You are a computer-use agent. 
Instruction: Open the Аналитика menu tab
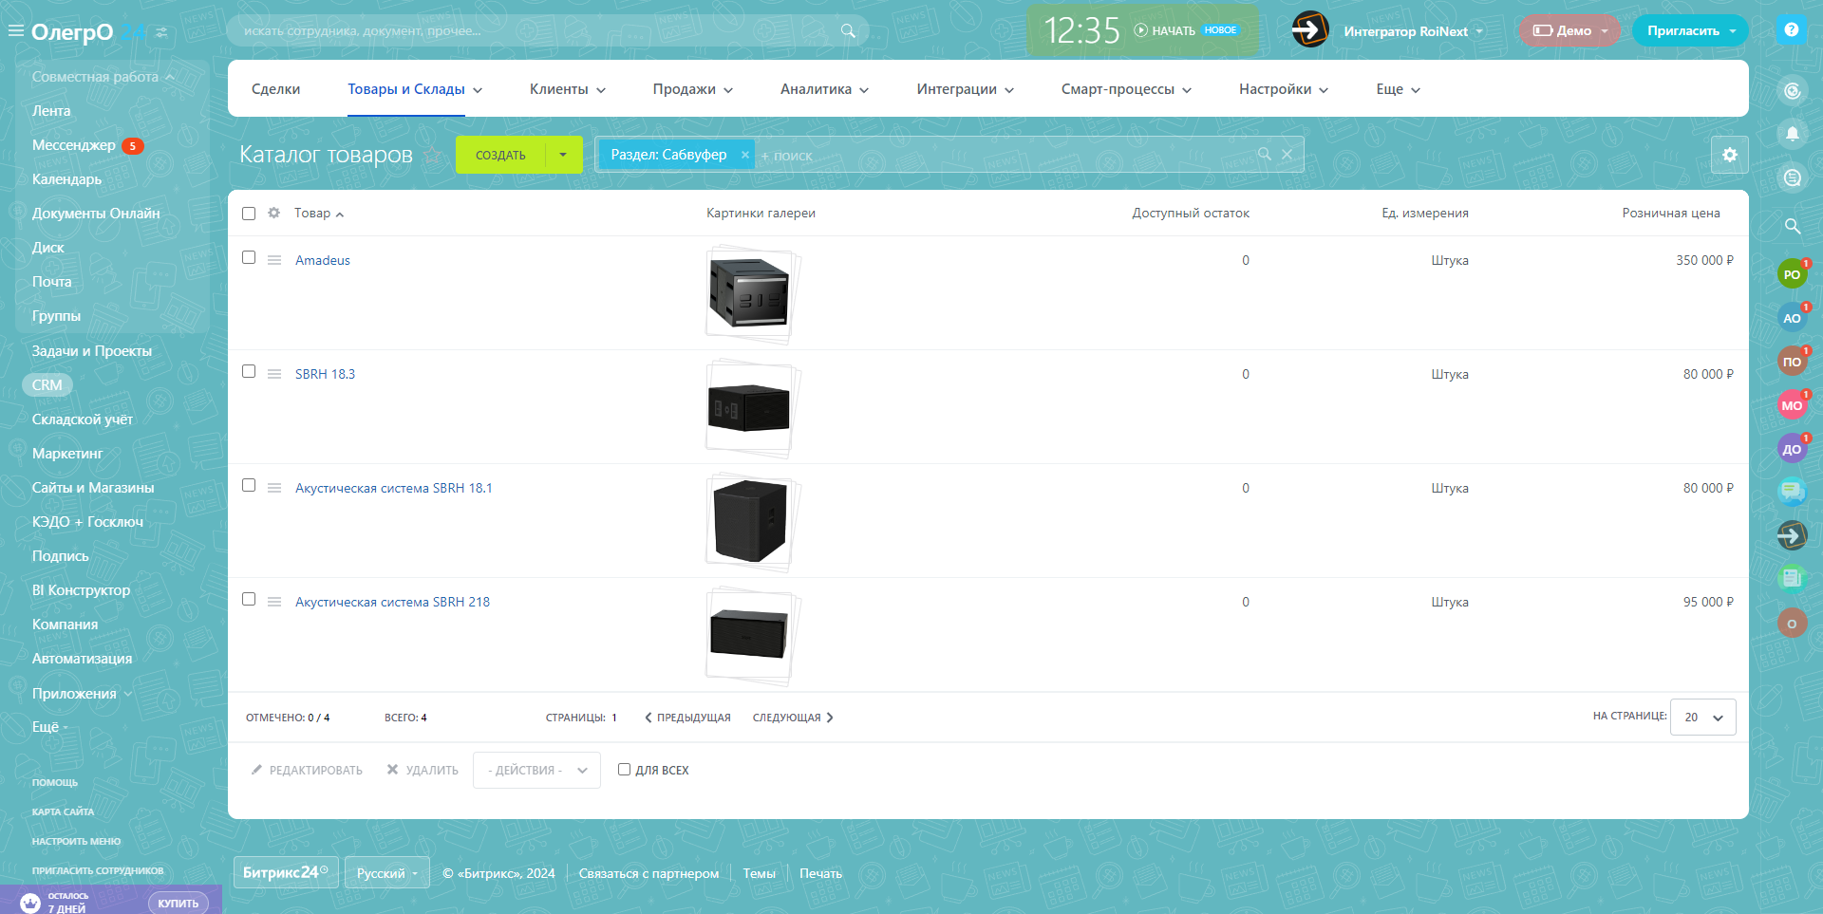click(823, 89)
